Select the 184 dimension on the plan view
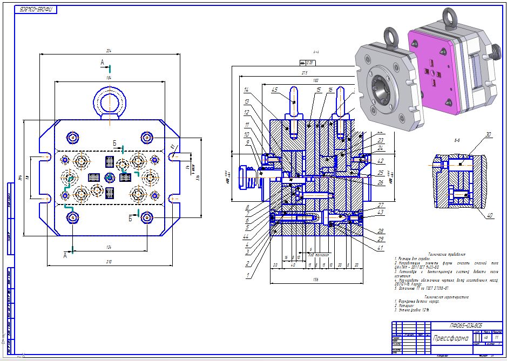507x361 pixels. [x=109, y=78]
